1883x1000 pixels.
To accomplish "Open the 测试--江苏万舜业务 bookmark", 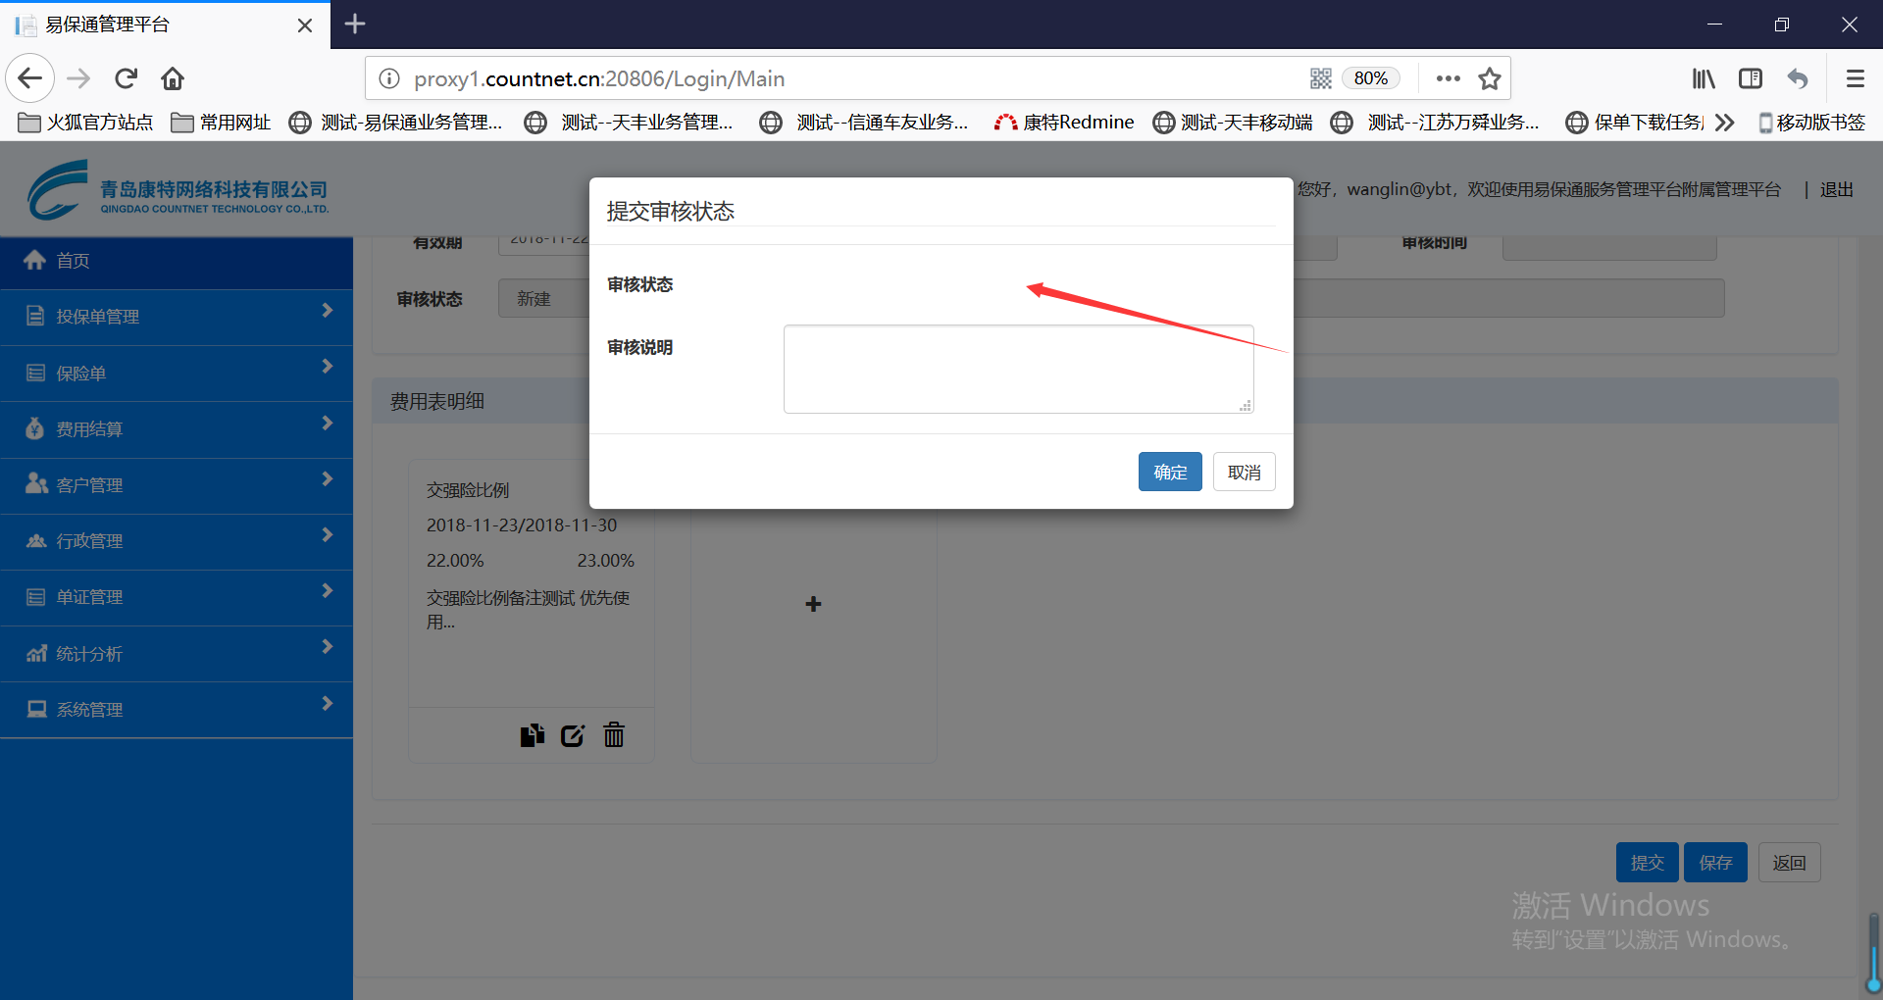I will pos(1435,123).
